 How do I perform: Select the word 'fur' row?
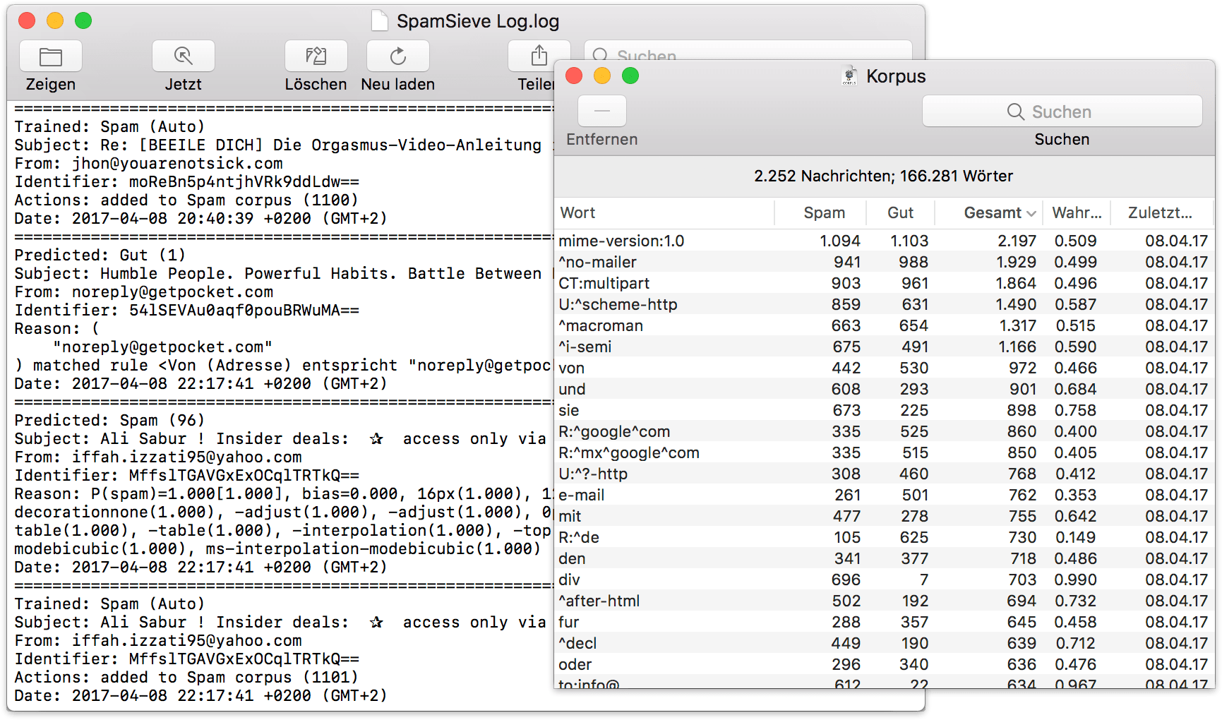[x=884, y=622]
